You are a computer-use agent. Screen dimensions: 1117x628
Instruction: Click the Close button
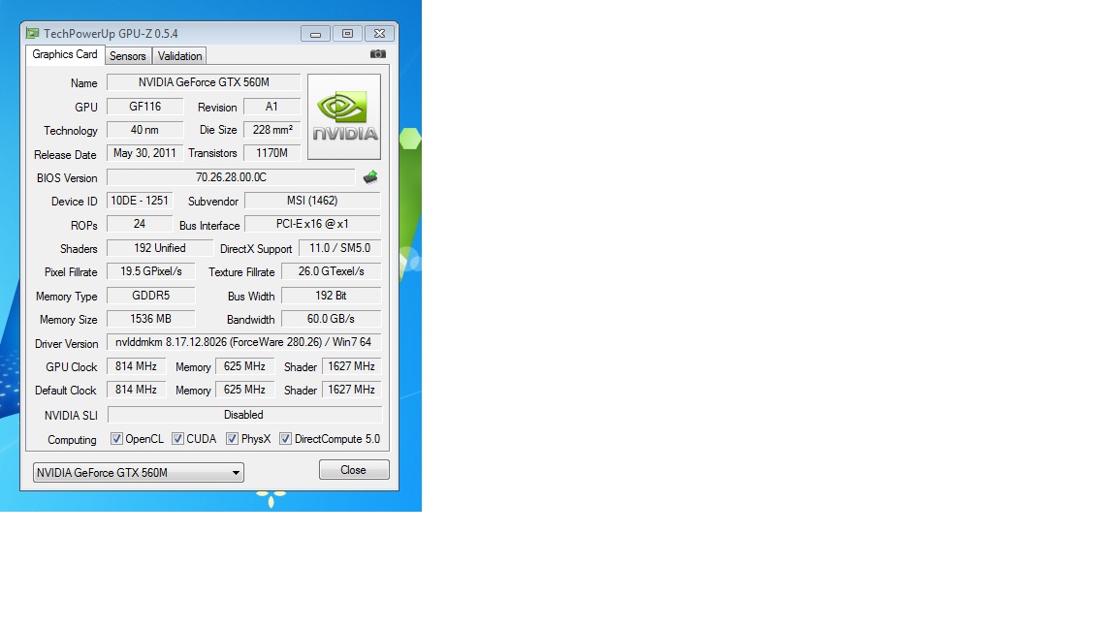pos(354,470)
